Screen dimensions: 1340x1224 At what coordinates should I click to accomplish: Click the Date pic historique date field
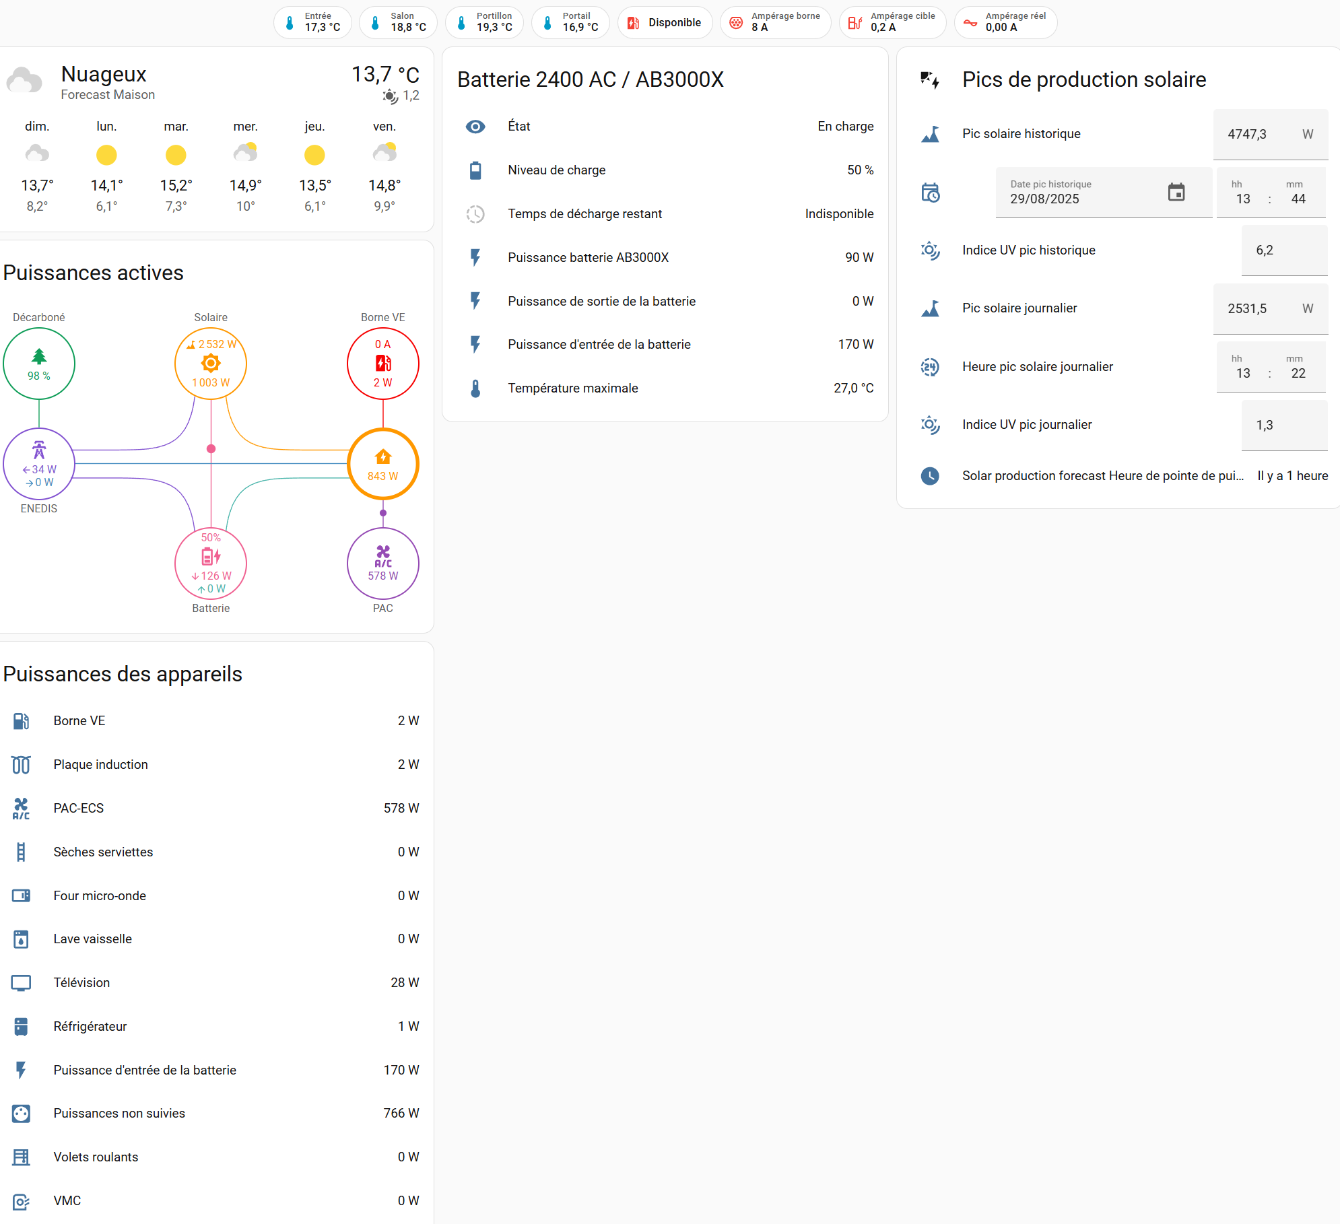(1077, 199)
